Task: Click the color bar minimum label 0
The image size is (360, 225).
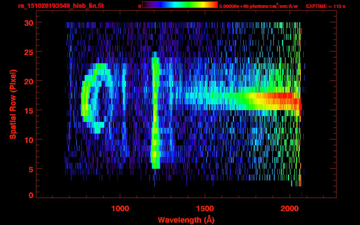Action: (140, 6)
